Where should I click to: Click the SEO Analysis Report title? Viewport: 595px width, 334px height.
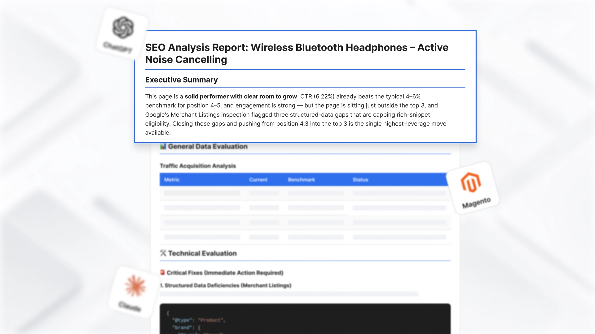(x=297, y=54)
